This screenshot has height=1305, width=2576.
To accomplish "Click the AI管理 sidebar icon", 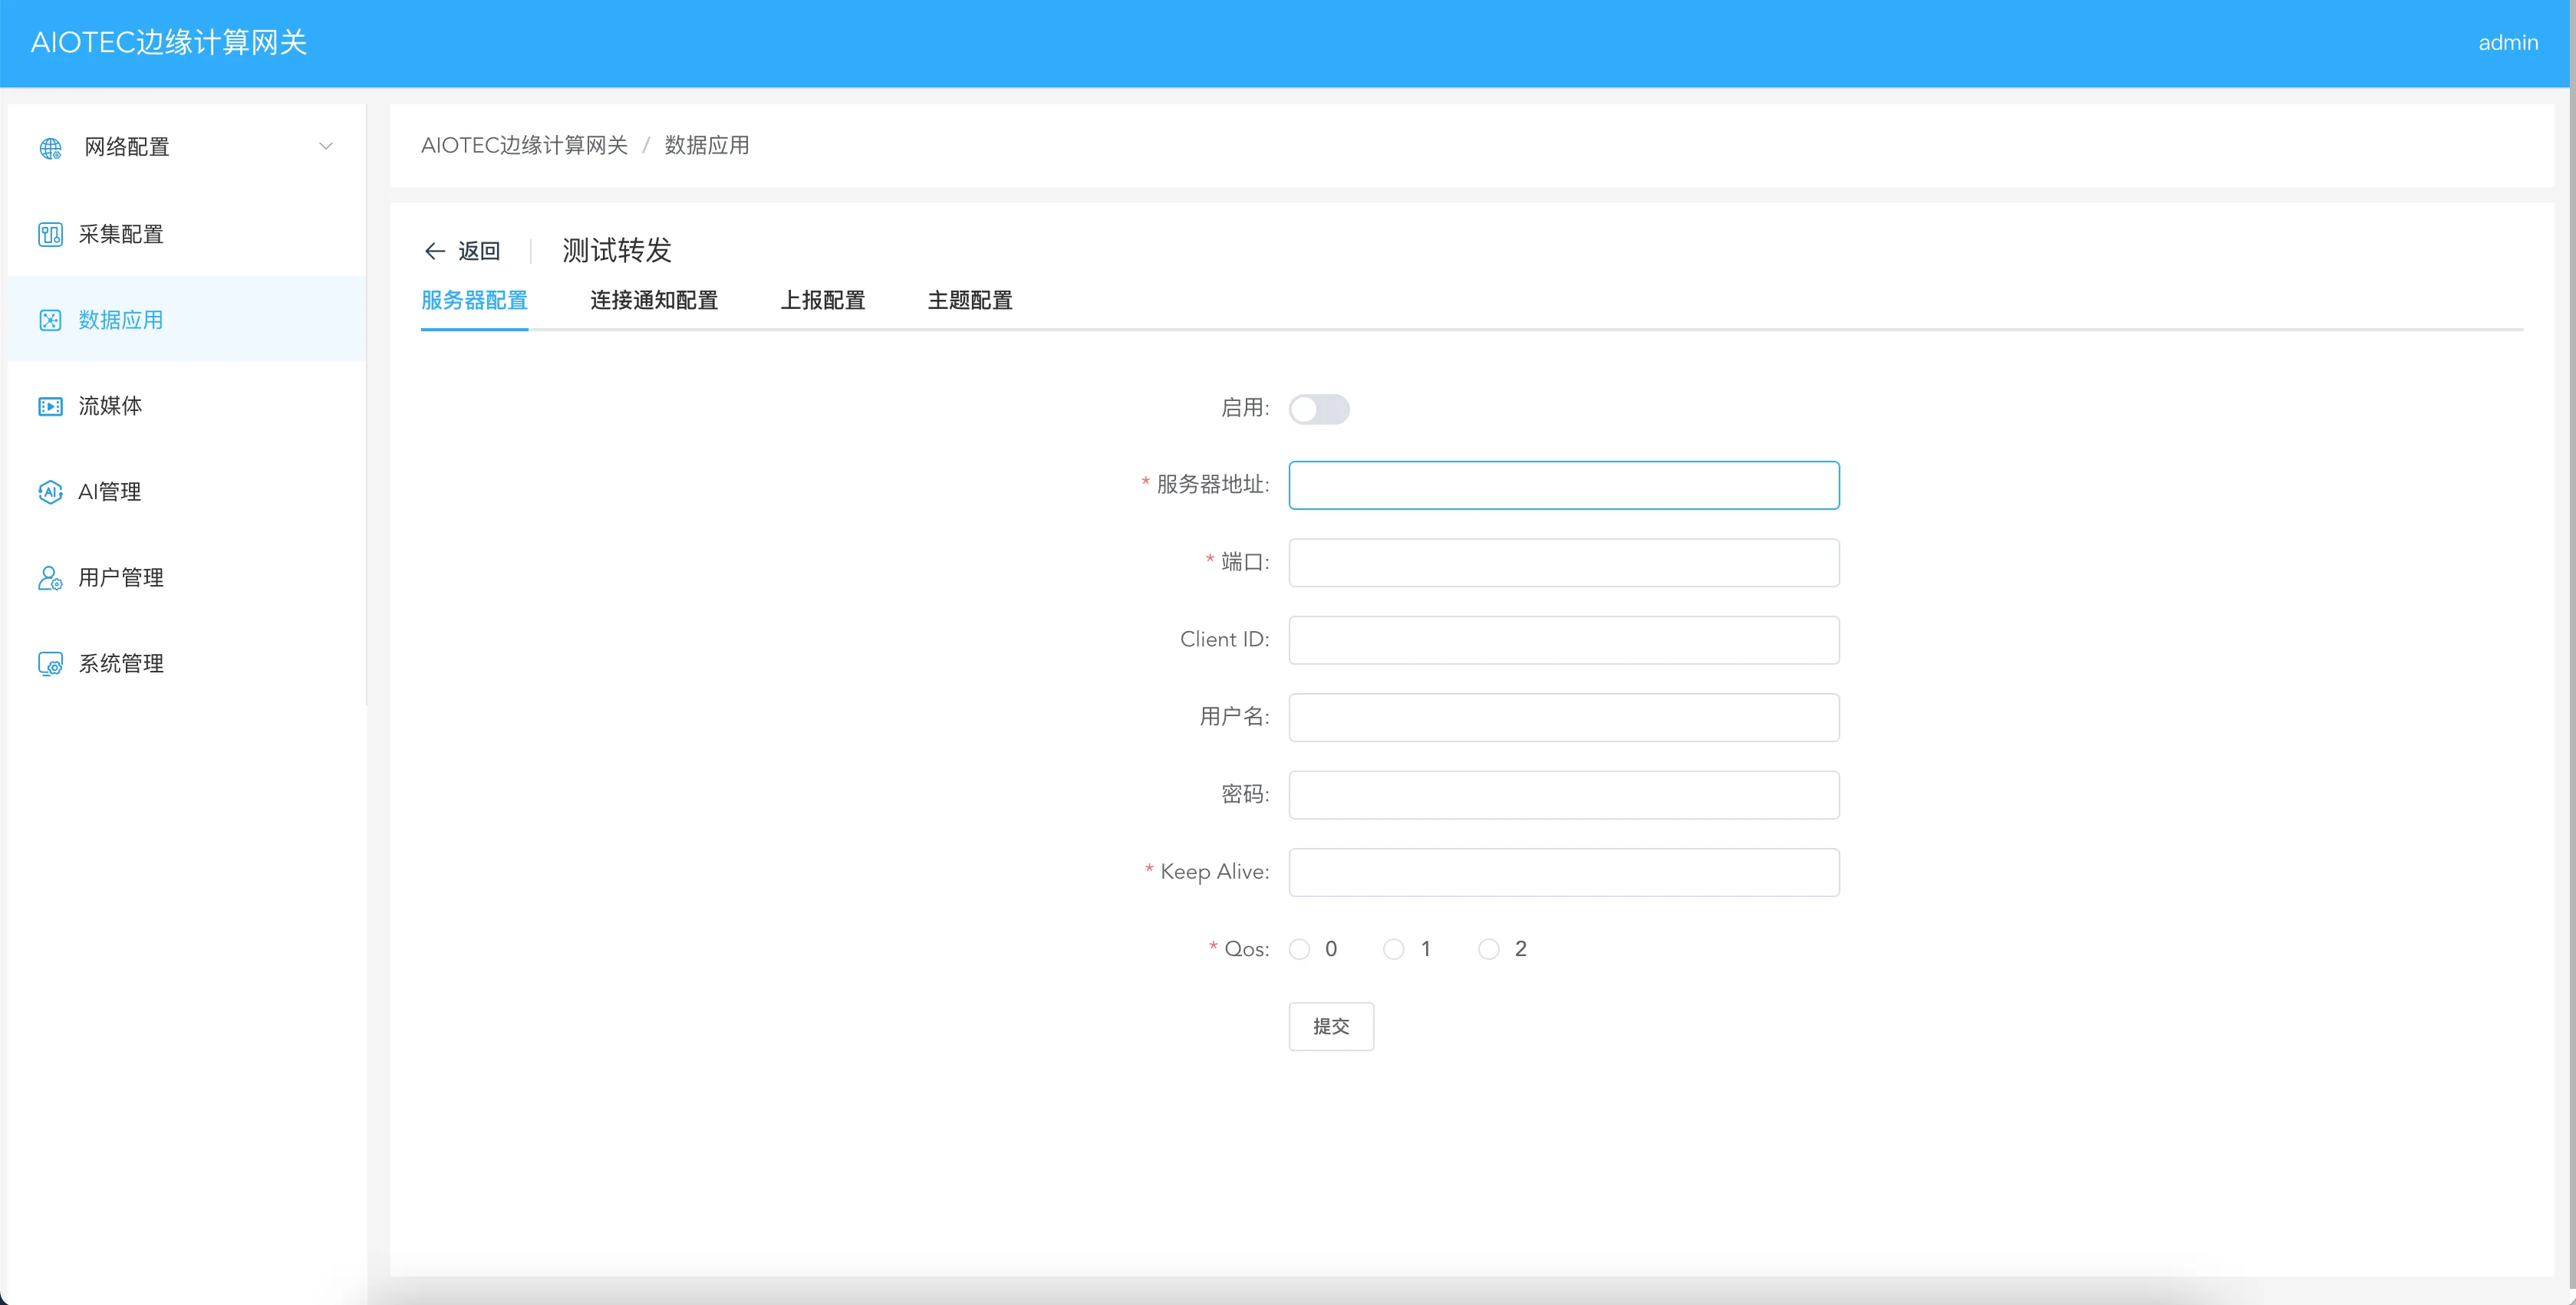I will 50,491.
